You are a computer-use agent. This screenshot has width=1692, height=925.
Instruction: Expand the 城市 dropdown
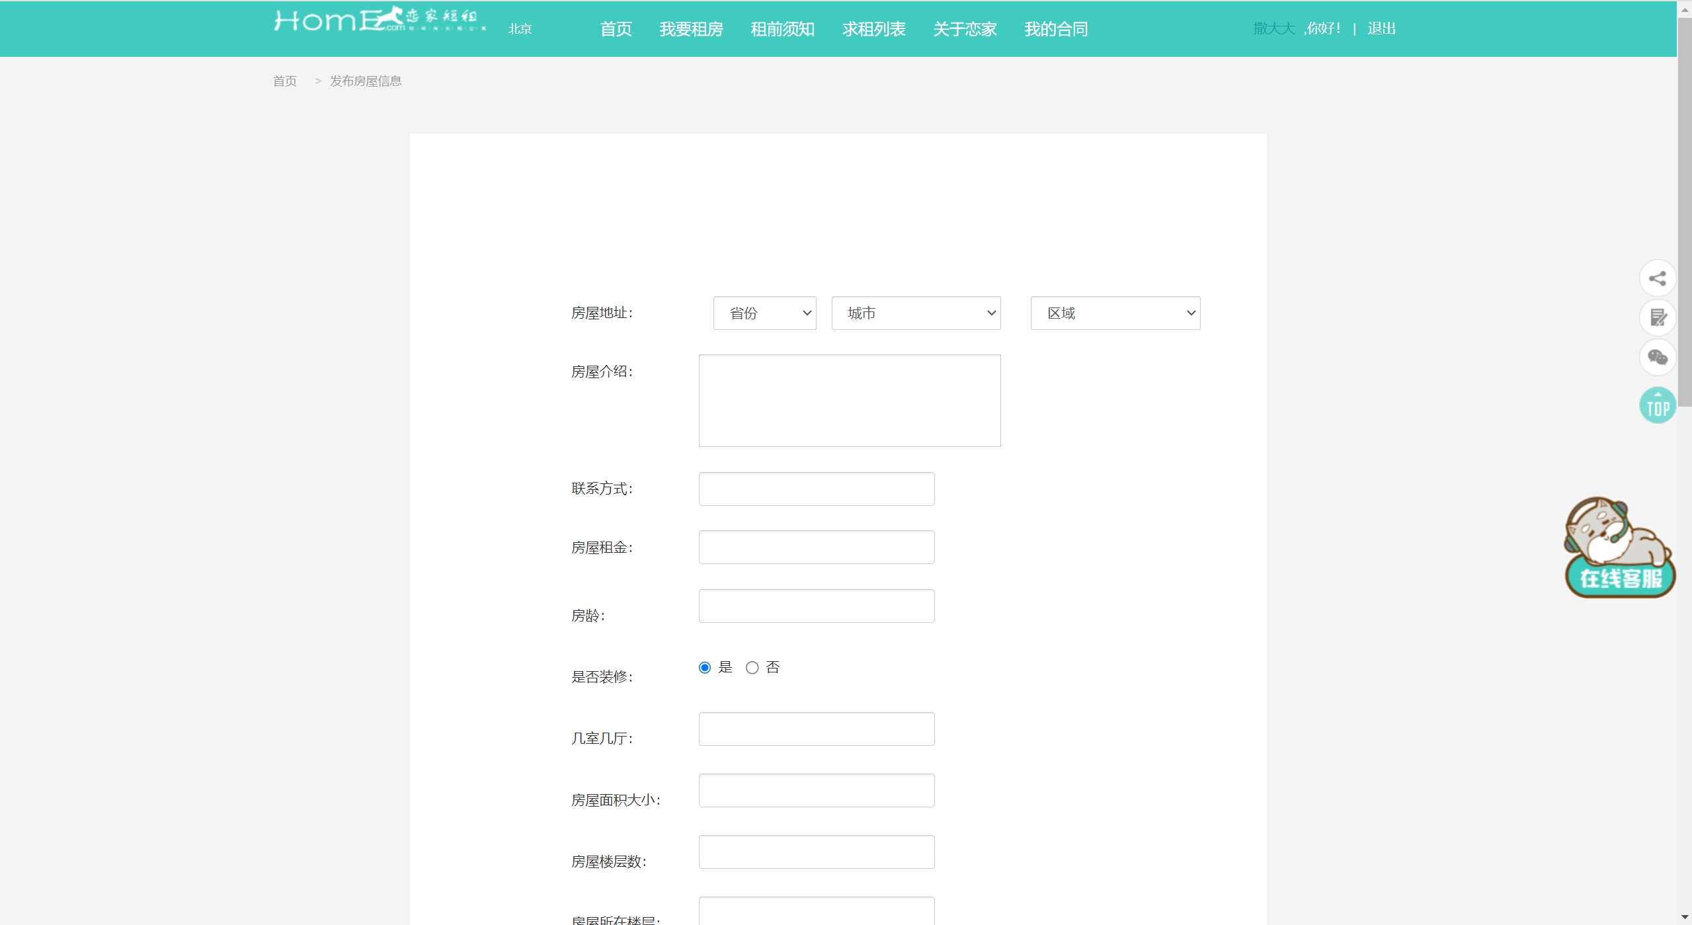click(916, 313)
